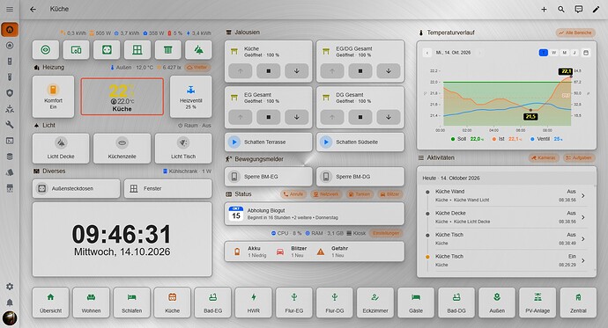Open the HWR room tab
Viewport: 608px width, 328px height.
[x=254, y=302]
